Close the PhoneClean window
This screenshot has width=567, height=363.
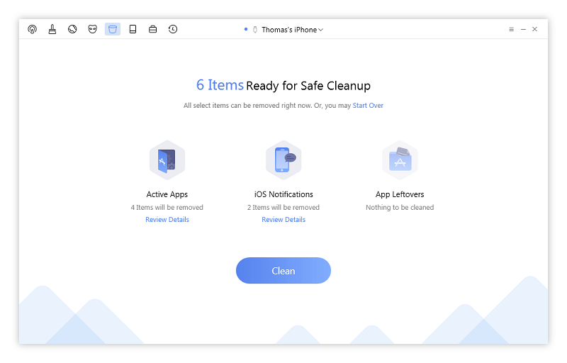tap(535, 29)
